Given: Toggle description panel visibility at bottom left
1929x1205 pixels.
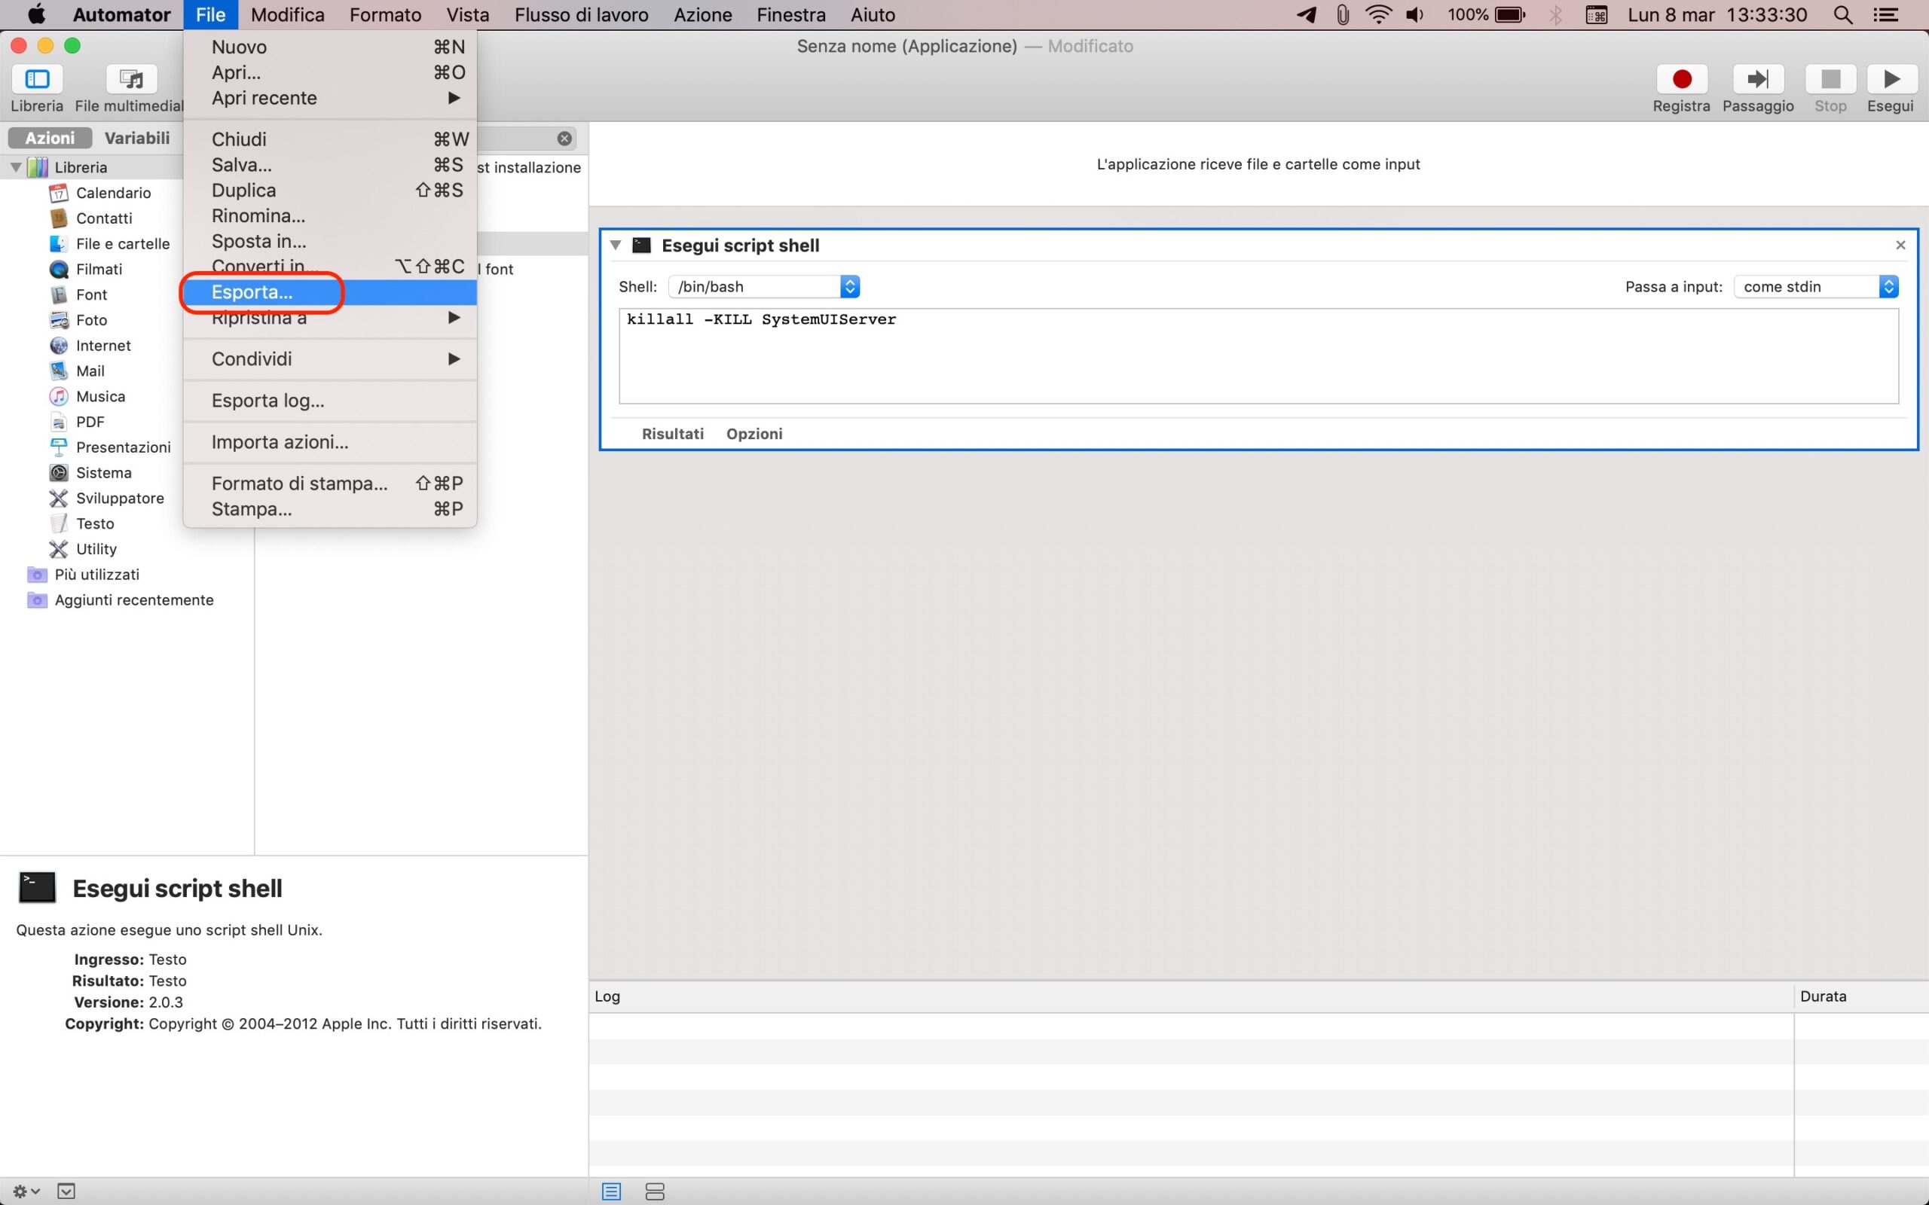Looking at the screenshot, I should [x=66, y=1191].
